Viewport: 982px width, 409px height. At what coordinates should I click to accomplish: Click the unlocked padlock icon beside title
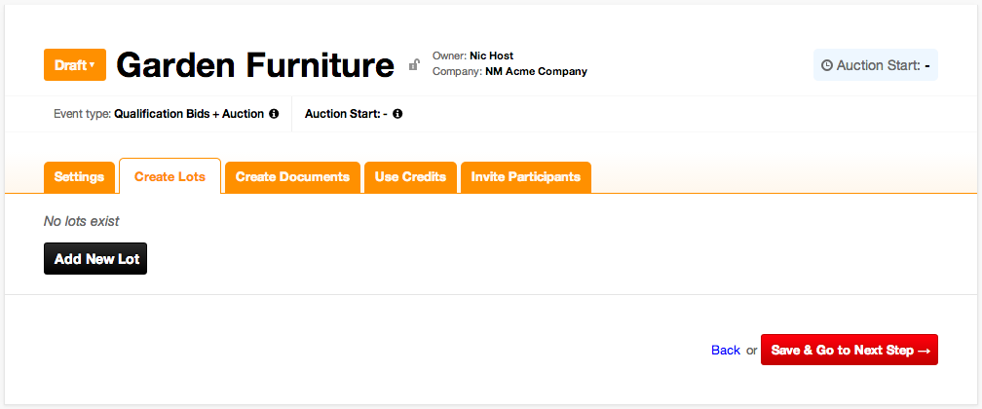[x=414, y=65]
